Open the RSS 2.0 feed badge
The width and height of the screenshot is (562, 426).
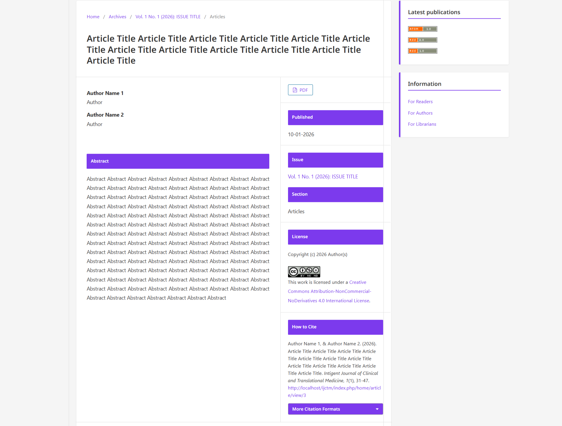tap(422, 40)
